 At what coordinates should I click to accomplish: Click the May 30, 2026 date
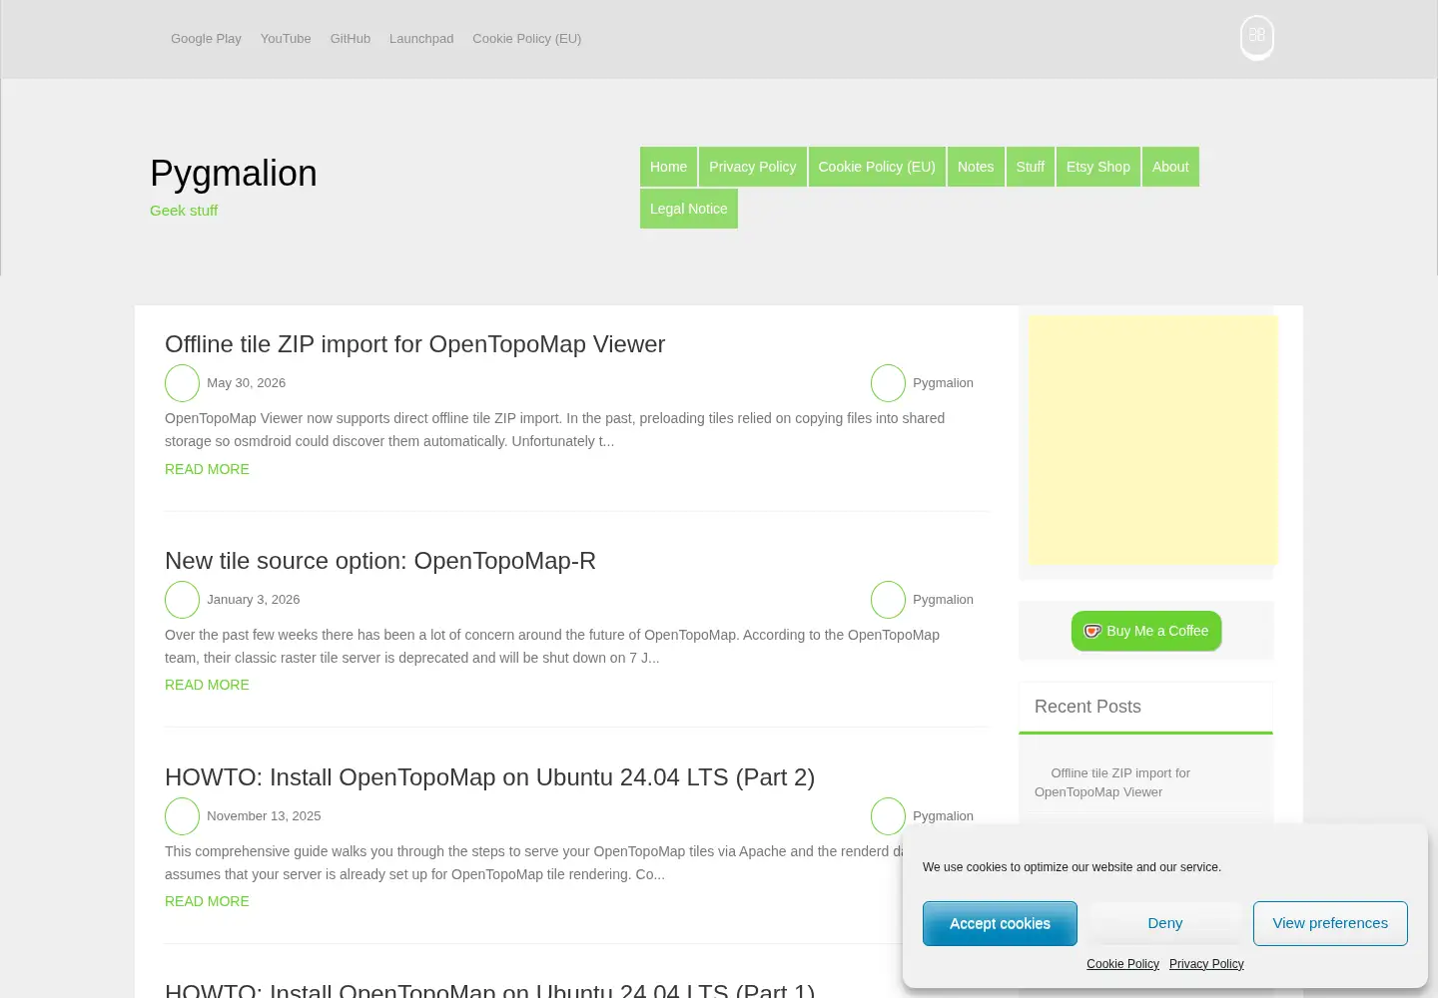click(246, 383)
